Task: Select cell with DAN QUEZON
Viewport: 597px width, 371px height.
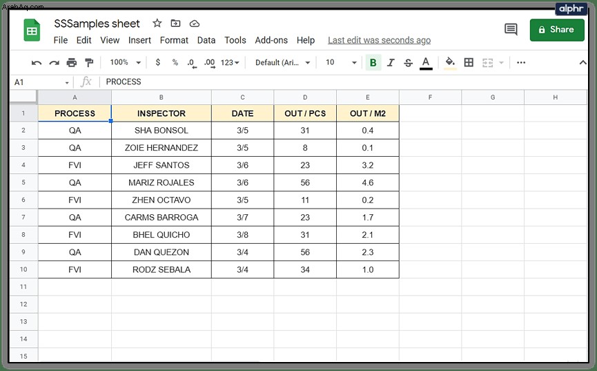Action: click(x=162, y=252)
